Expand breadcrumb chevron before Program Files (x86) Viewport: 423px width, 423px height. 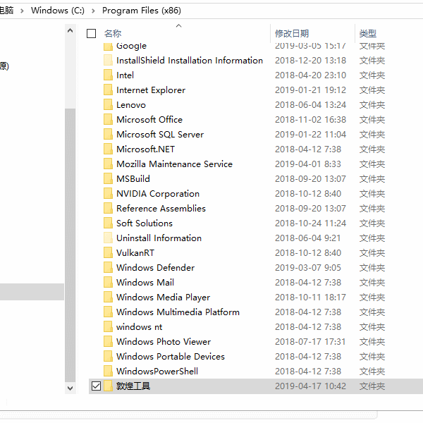click(x=93, y=11)
